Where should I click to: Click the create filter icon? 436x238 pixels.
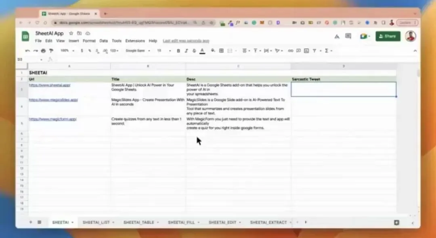pyautogui.click(x=314, y=51)
